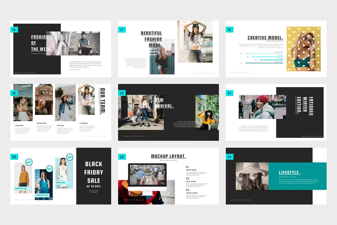
Task: Click the 40% discount circle badge
Action: tap(29, 162)
